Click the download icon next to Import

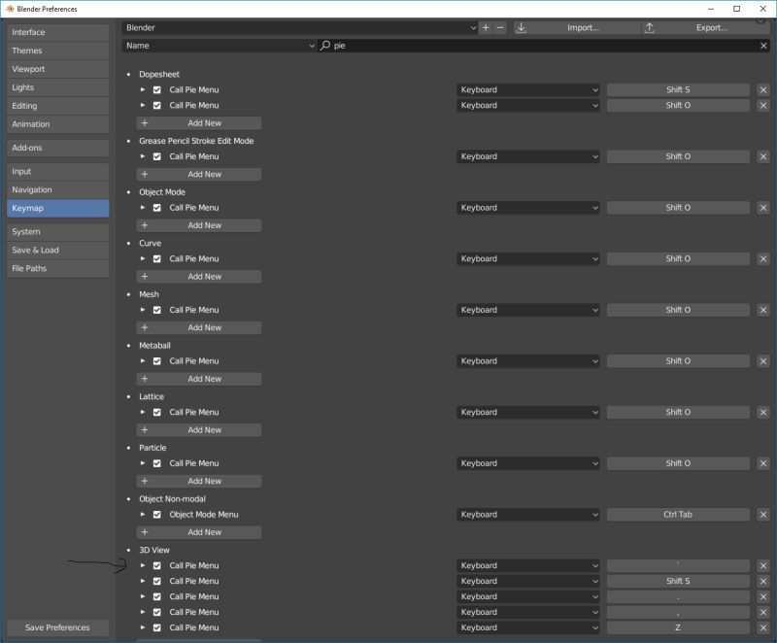click(522, 27)
